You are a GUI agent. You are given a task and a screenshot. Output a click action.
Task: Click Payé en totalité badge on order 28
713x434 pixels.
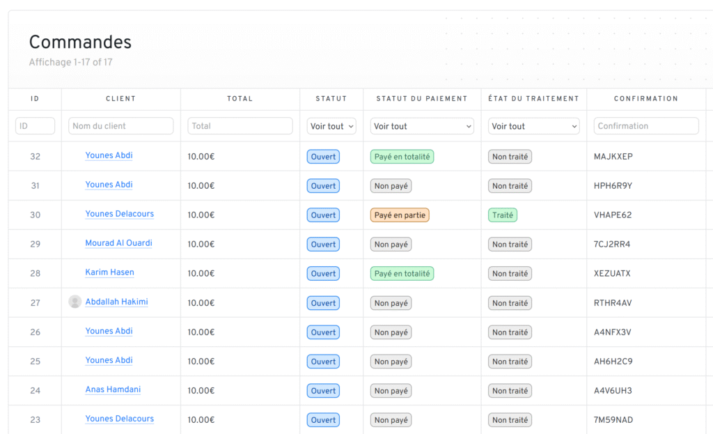click(x=402, y=274)
